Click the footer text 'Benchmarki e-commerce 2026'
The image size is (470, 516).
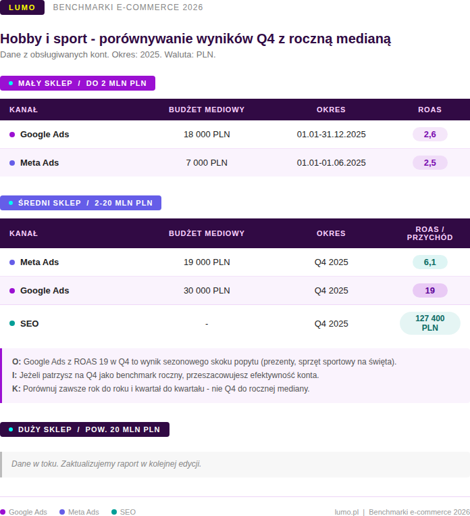click(x=419, y=512)
